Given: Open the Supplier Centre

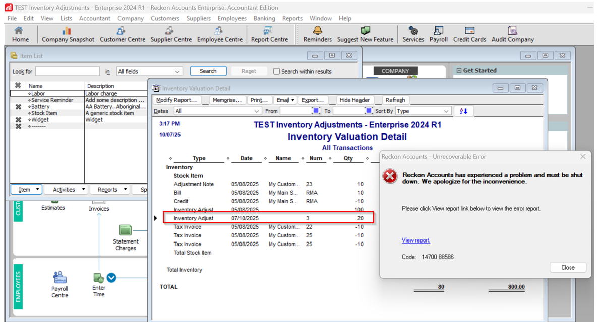Looking at the screenshot, I should pyautogui.click(x=171, y=34).
